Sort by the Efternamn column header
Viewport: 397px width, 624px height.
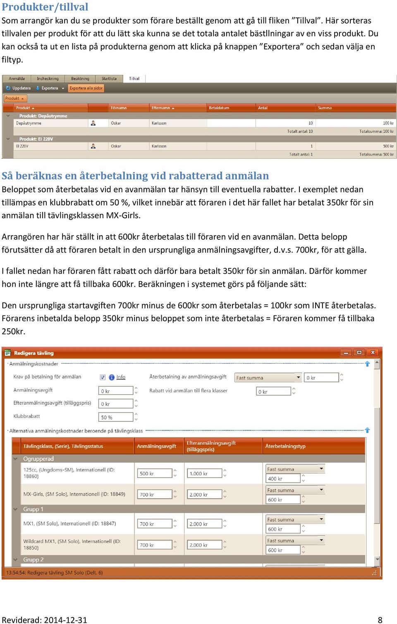pyautogui.click(x=178, y=108)
